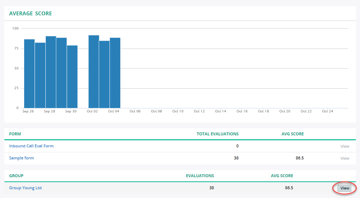Viewport: 360px width, 198px height.
Task: Click View in the Sample form row
Action: [345, 158]
